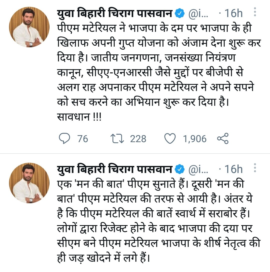Click verified badge on the सावधान tweet

pyautogui.click(x=179, y=13)
